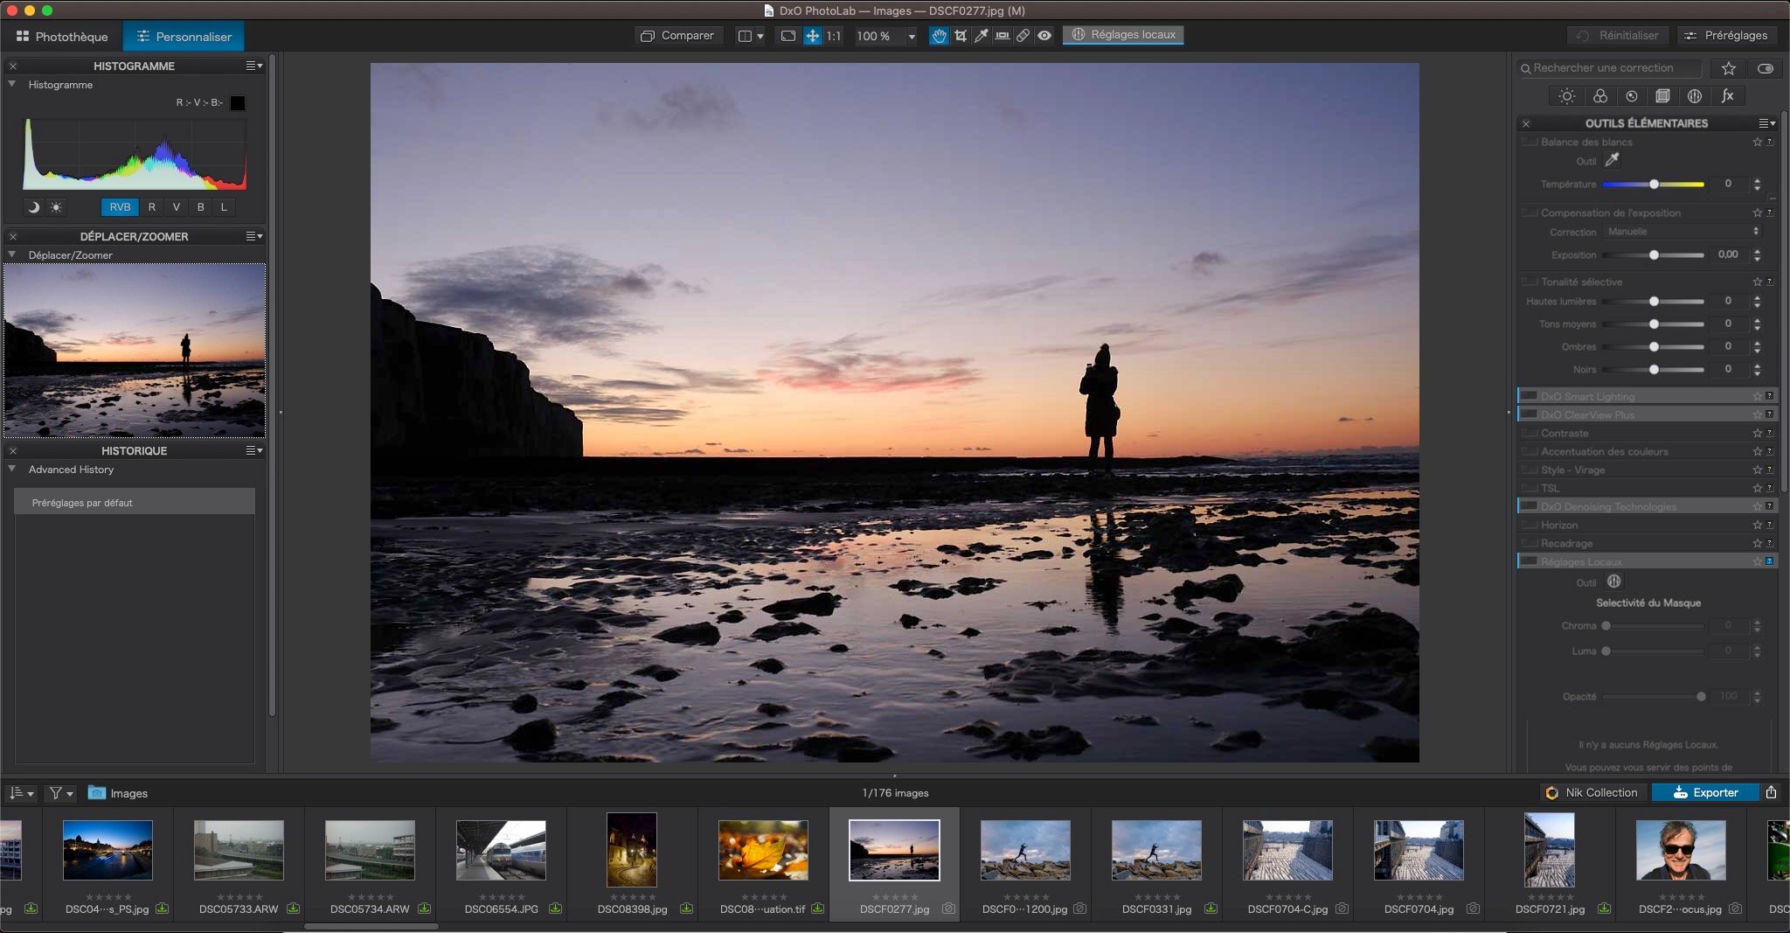Screen dimensions: 1790x933
Task: Select the horizon leveling tool
Action: [1003, 36]
